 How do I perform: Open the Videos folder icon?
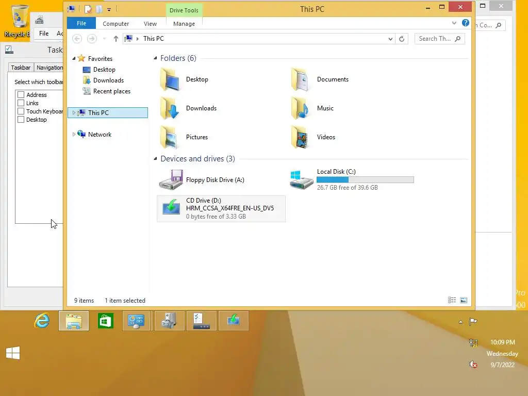(301, 137)
